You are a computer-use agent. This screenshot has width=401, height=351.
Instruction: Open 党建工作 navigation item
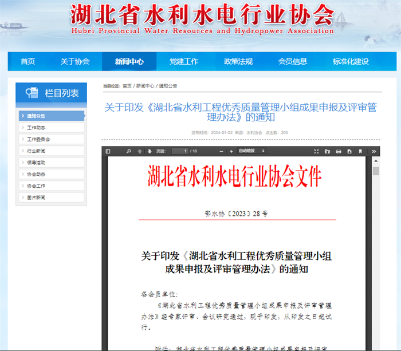[x=184, y=61]
